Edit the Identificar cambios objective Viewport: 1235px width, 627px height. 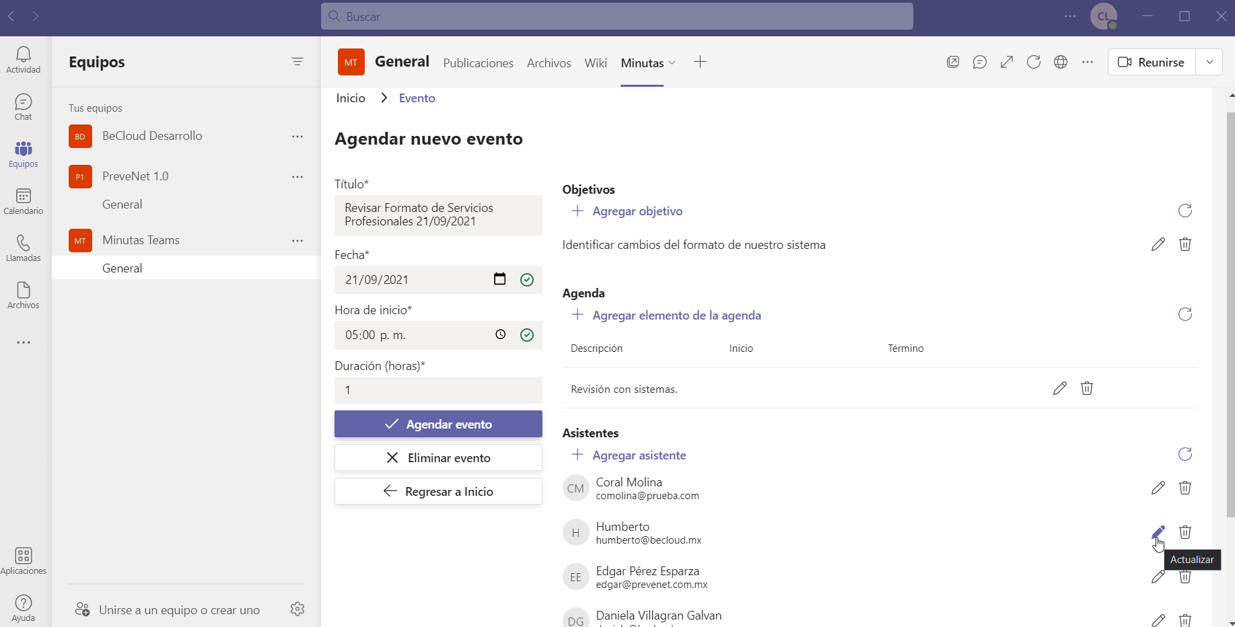pyautogui.click(x=1158, y=244)
